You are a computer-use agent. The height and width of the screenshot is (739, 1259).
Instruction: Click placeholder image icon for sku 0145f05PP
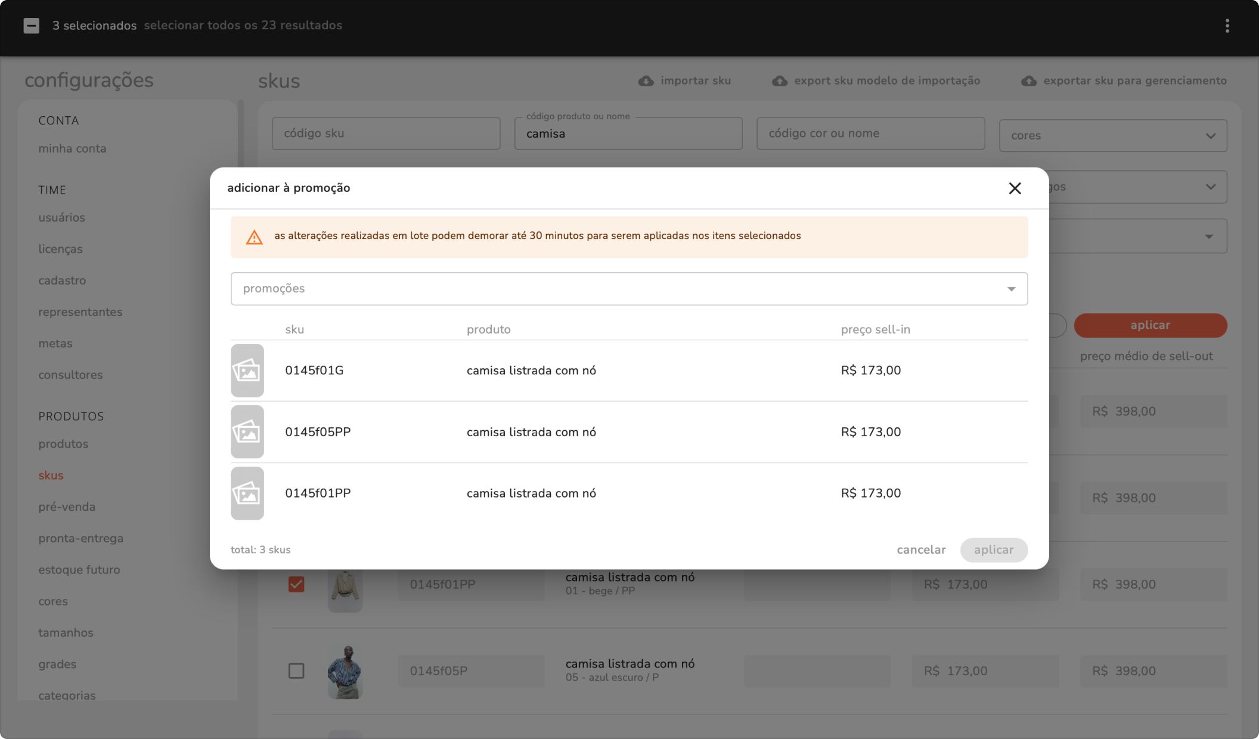(247, 432)
